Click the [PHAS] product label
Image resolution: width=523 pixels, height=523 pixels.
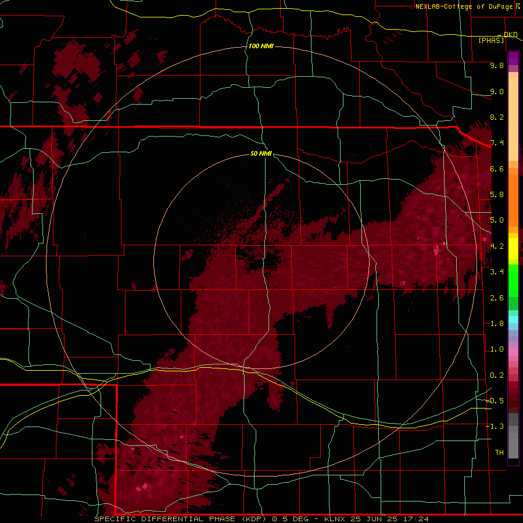491,40
